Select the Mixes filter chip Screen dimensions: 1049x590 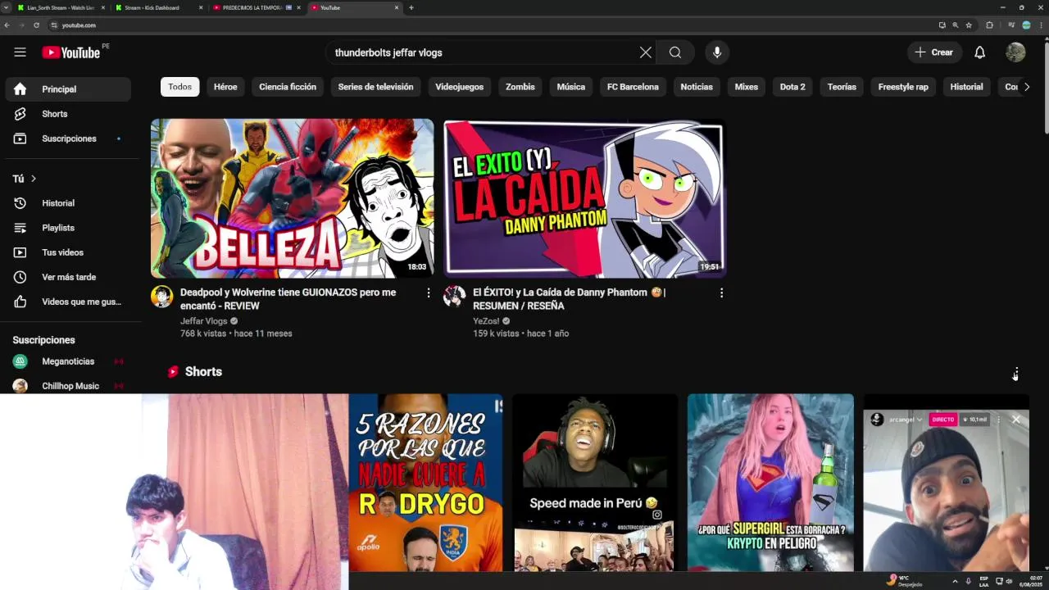pos(746,87)
